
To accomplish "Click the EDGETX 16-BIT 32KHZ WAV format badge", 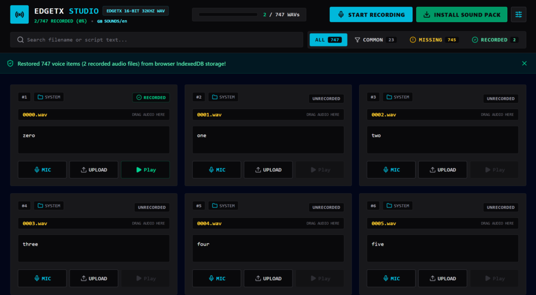I will click(x=136, y=11).
